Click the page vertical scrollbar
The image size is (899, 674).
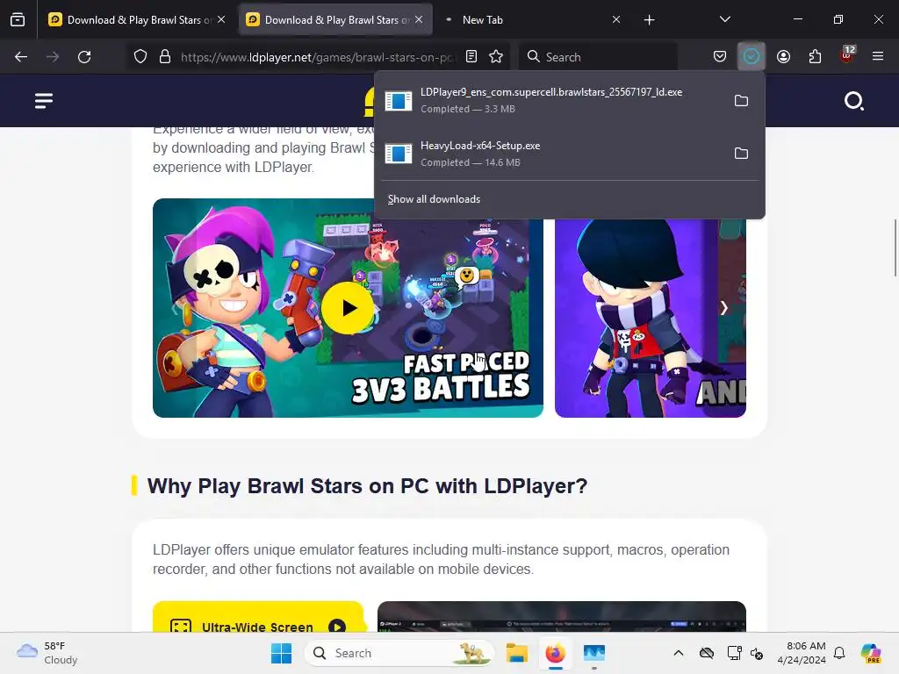(895, 247)
